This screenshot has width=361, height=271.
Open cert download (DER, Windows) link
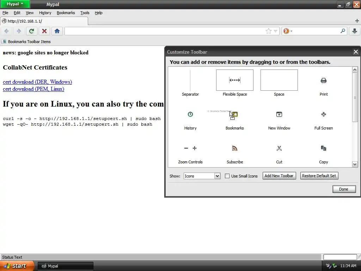(37, 82)
